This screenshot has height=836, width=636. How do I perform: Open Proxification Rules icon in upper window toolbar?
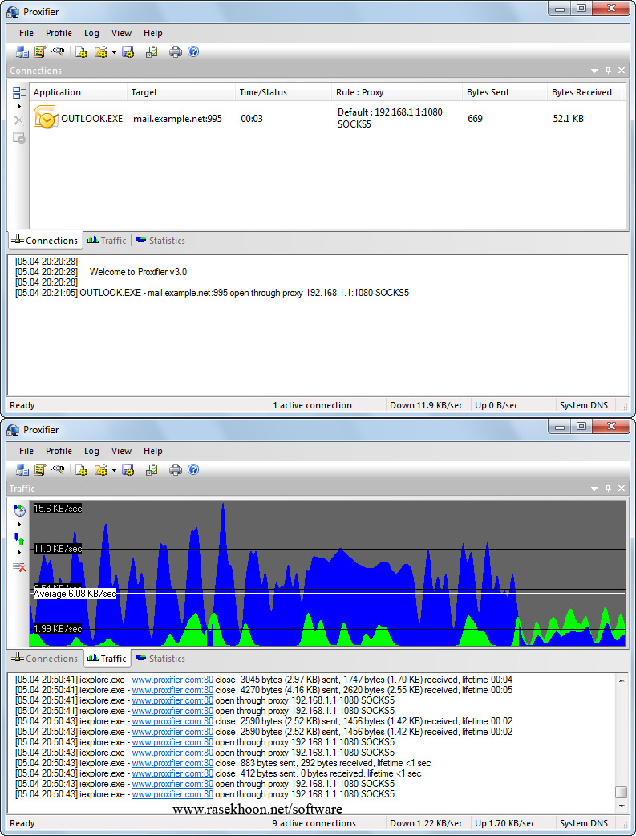point(40,51)
